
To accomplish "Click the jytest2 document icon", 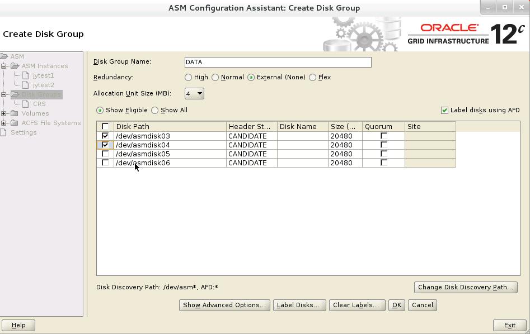I will pyautogui.click(x=25, y=85).
